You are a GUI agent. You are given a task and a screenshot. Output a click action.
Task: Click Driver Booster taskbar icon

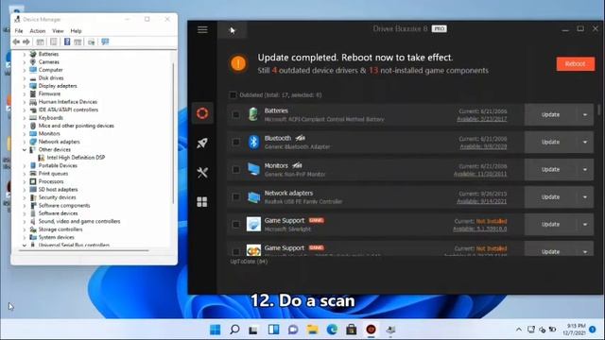(371, 330)
